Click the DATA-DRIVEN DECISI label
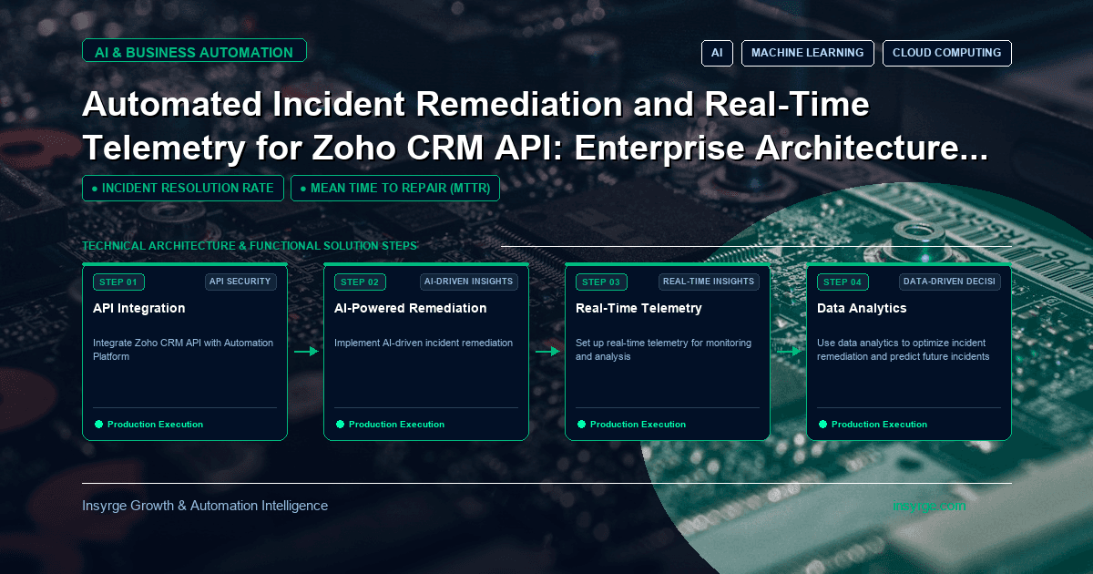 click(950, 282)
